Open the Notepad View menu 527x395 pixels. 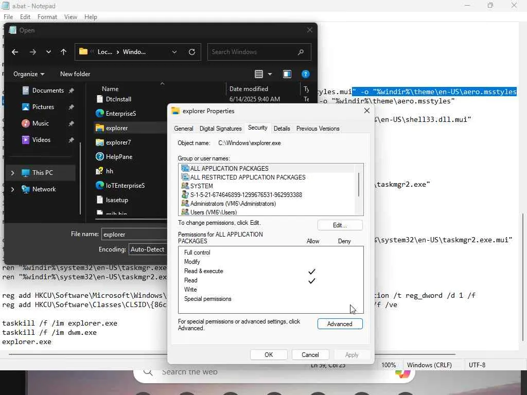click(71, 17)
